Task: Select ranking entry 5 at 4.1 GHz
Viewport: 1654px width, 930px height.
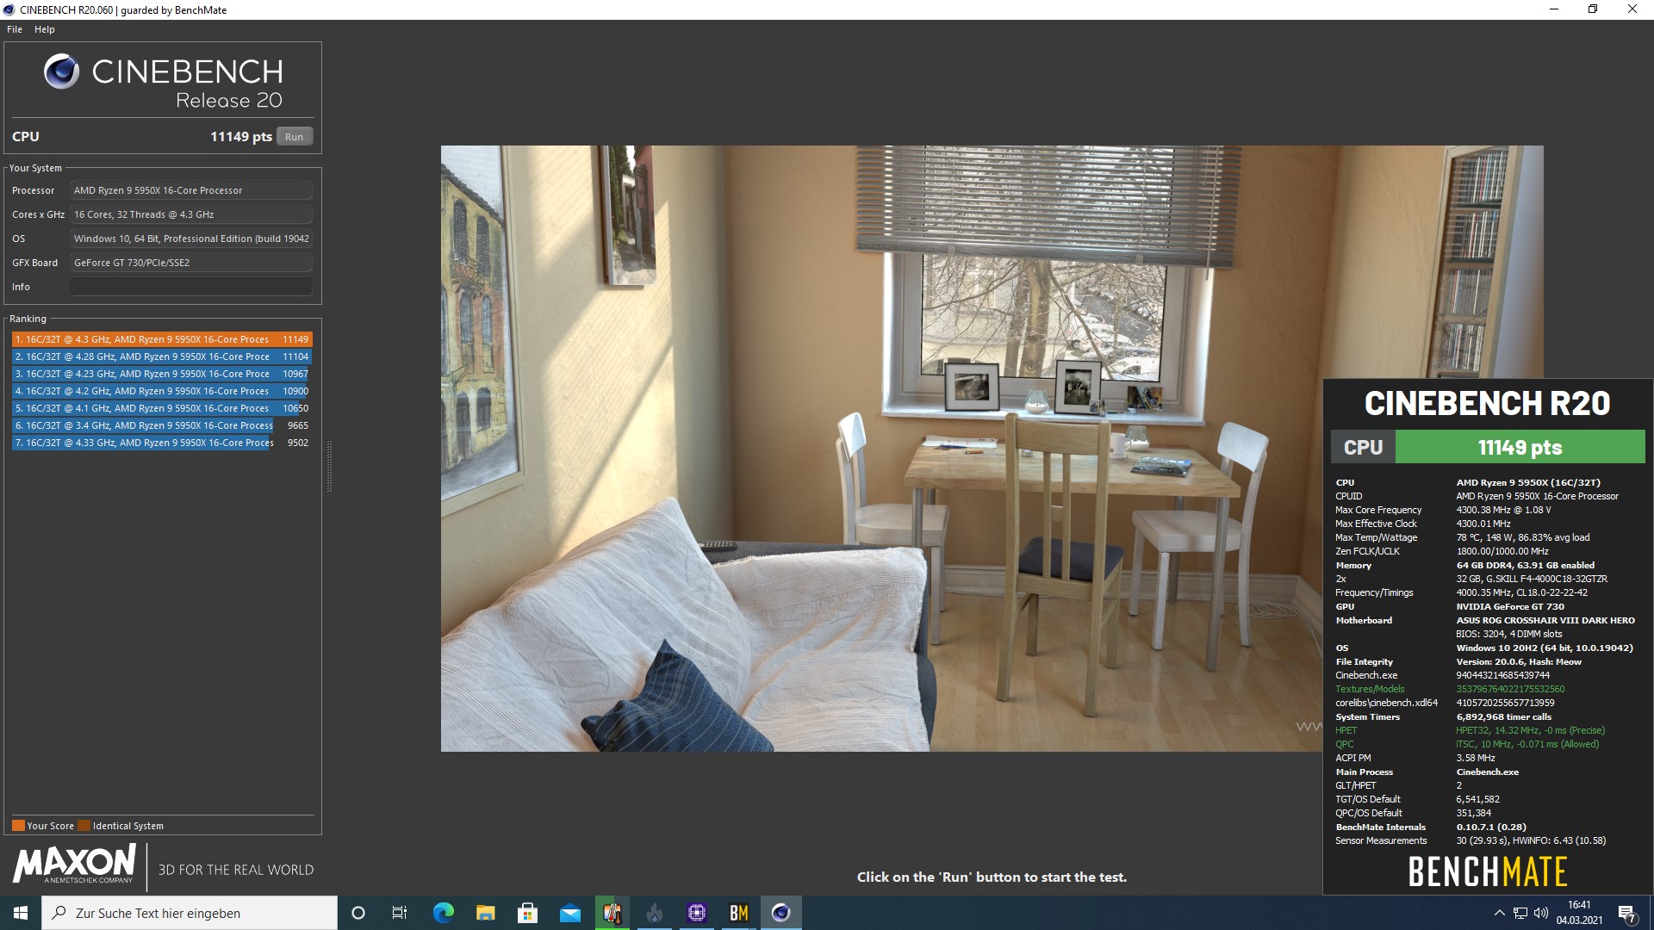Action: [162, 408]
